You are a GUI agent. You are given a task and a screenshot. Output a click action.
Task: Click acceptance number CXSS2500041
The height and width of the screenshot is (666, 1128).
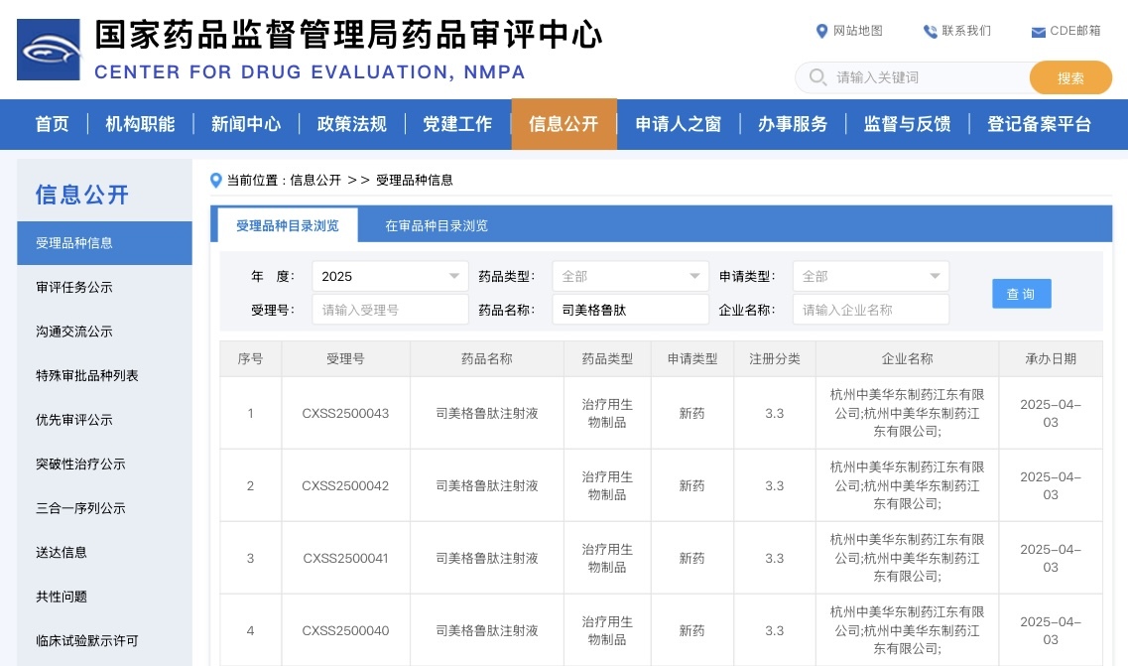coord(345,558)
